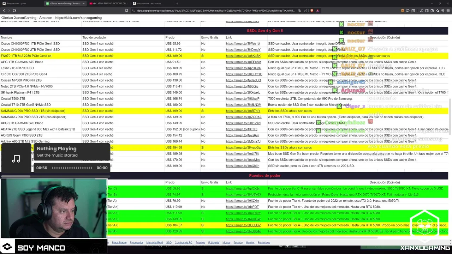Open a new browser tab
The width and height of the screenshot is (452, 254).
click(x=177, y=4)
